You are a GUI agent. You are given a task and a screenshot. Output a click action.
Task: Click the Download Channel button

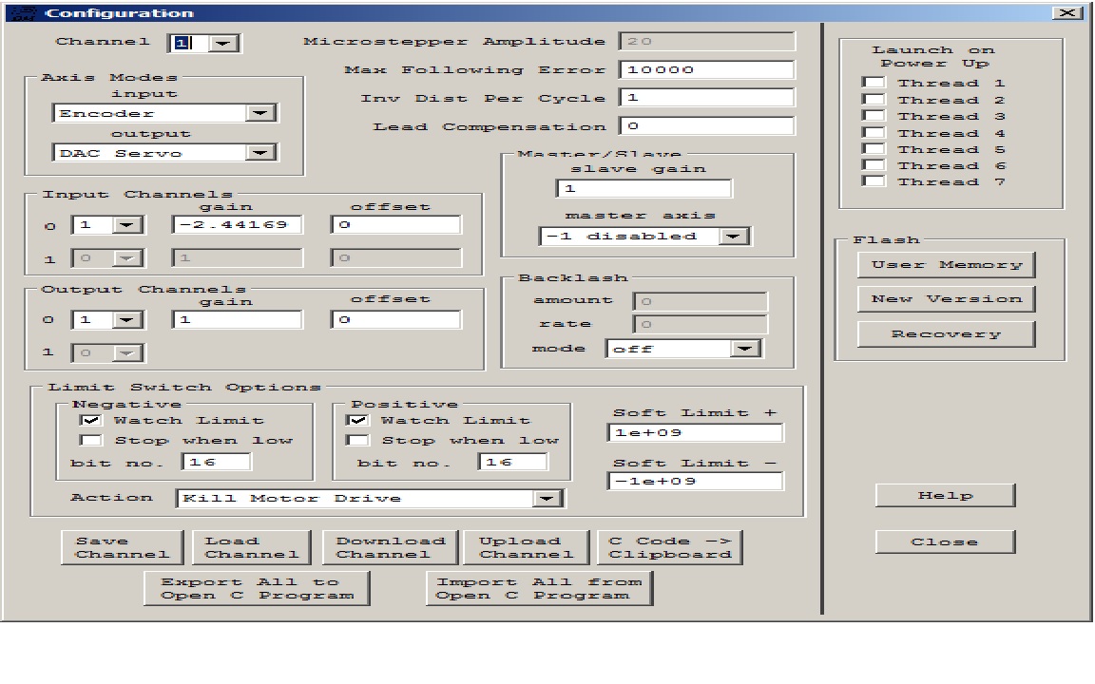pos(390,548)
